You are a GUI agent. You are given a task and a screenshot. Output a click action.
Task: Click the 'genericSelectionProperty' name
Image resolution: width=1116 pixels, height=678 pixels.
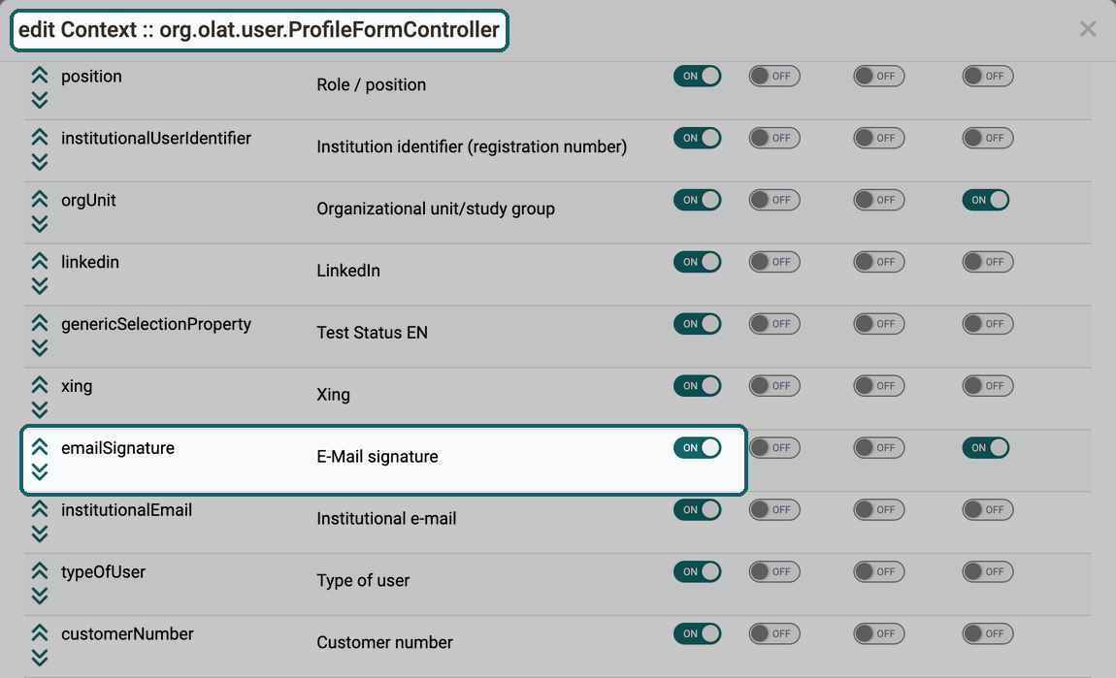click(156, 324)
